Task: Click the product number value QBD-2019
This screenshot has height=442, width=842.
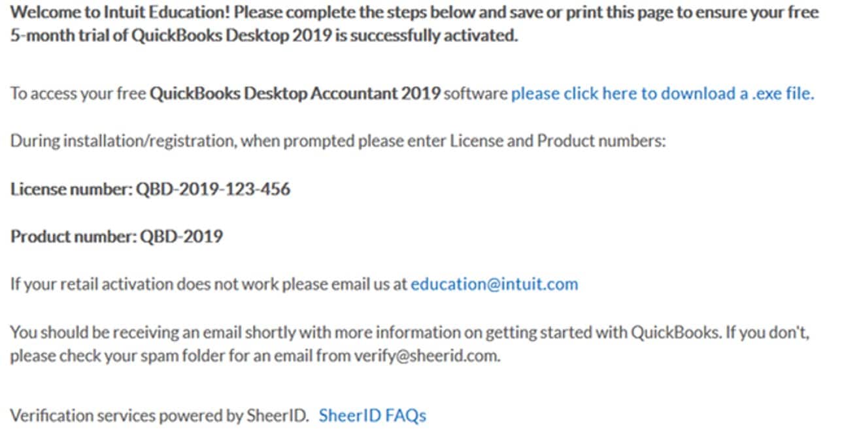Action: pyautogui.click(x=182, y=236)
